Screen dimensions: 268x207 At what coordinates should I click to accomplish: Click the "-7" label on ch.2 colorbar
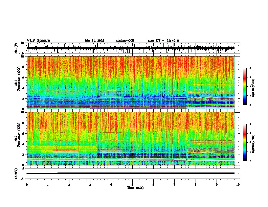250,161
